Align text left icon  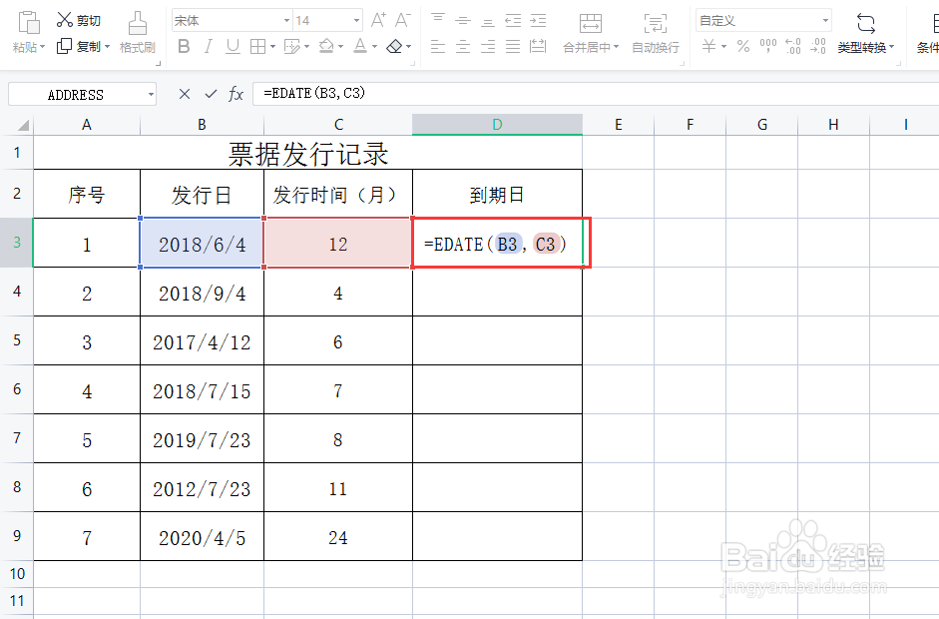click(x=438, y=46)
